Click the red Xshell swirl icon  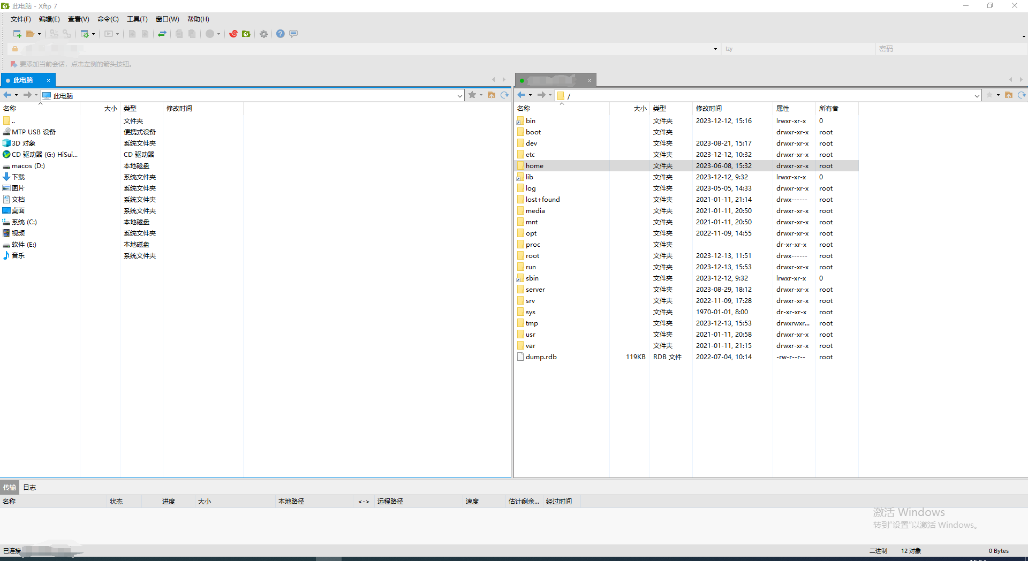tap(233, 34)
